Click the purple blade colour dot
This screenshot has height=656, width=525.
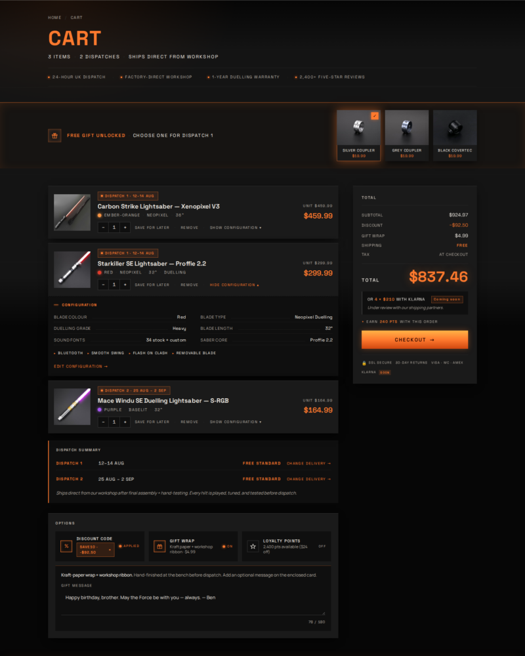tap(100, 410)
